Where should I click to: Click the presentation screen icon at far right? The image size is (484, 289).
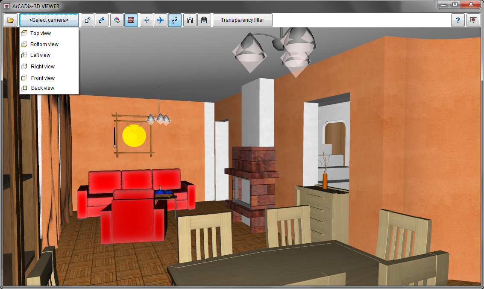(473, 20)
